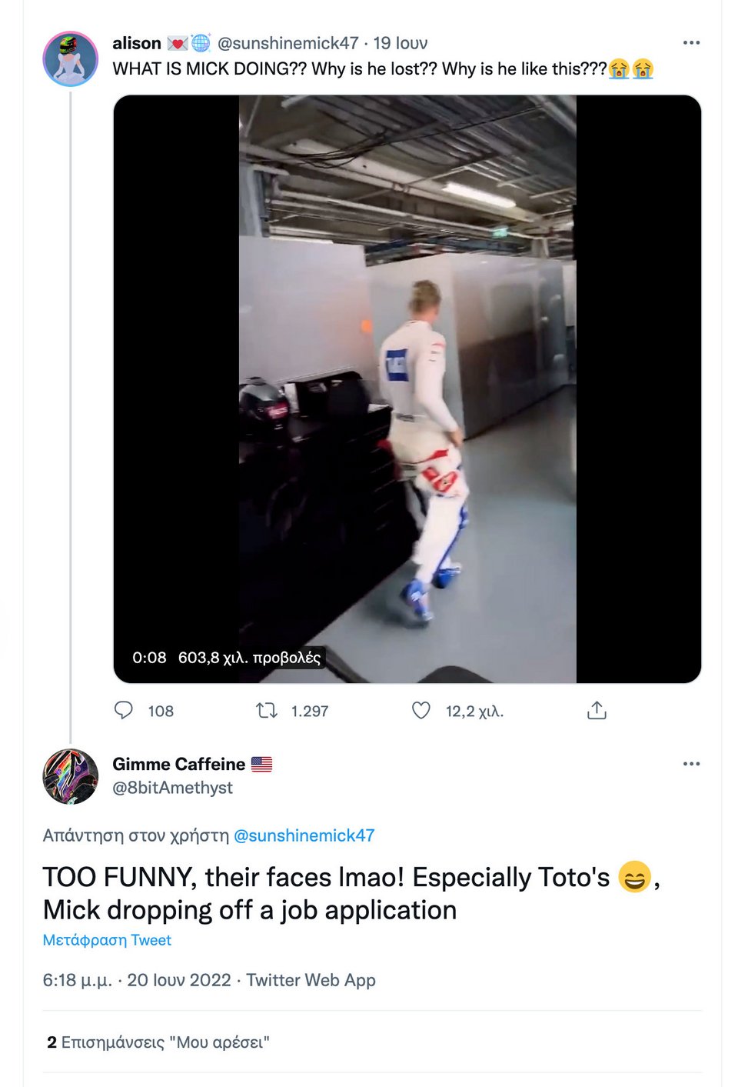Click the 0:08 video duration label

click(x=149, y=658)
